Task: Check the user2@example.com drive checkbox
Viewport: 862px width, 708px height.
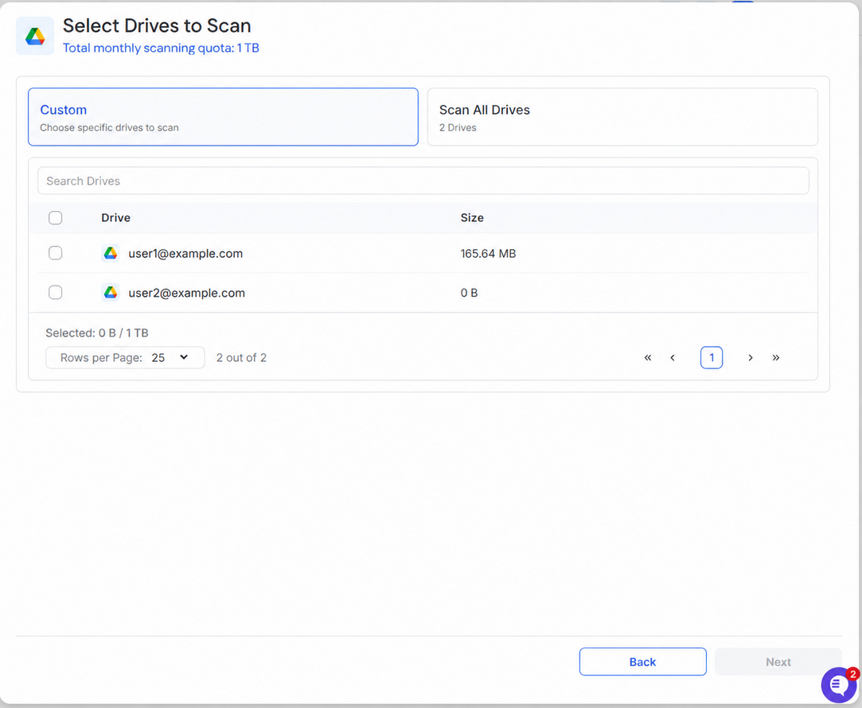Action: click(x=56, y=292)
